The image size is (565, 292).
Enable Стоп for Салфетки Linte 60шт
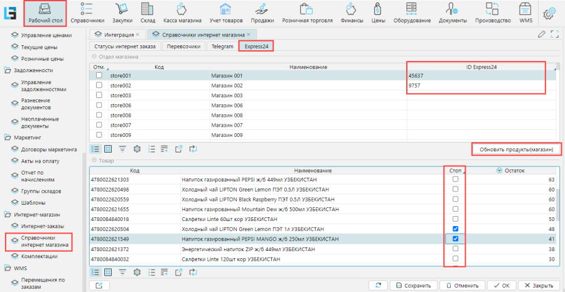[x=456, y=219]
